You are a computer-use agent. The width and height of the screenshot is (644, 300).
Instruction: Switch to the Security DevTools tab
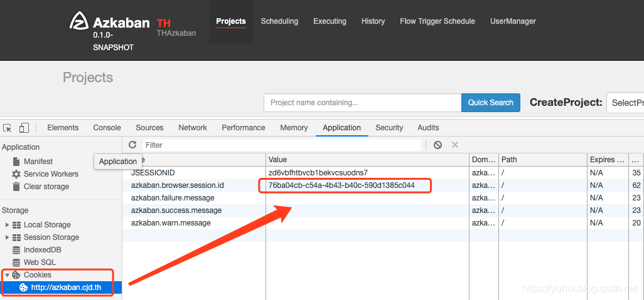click(389, 128)
